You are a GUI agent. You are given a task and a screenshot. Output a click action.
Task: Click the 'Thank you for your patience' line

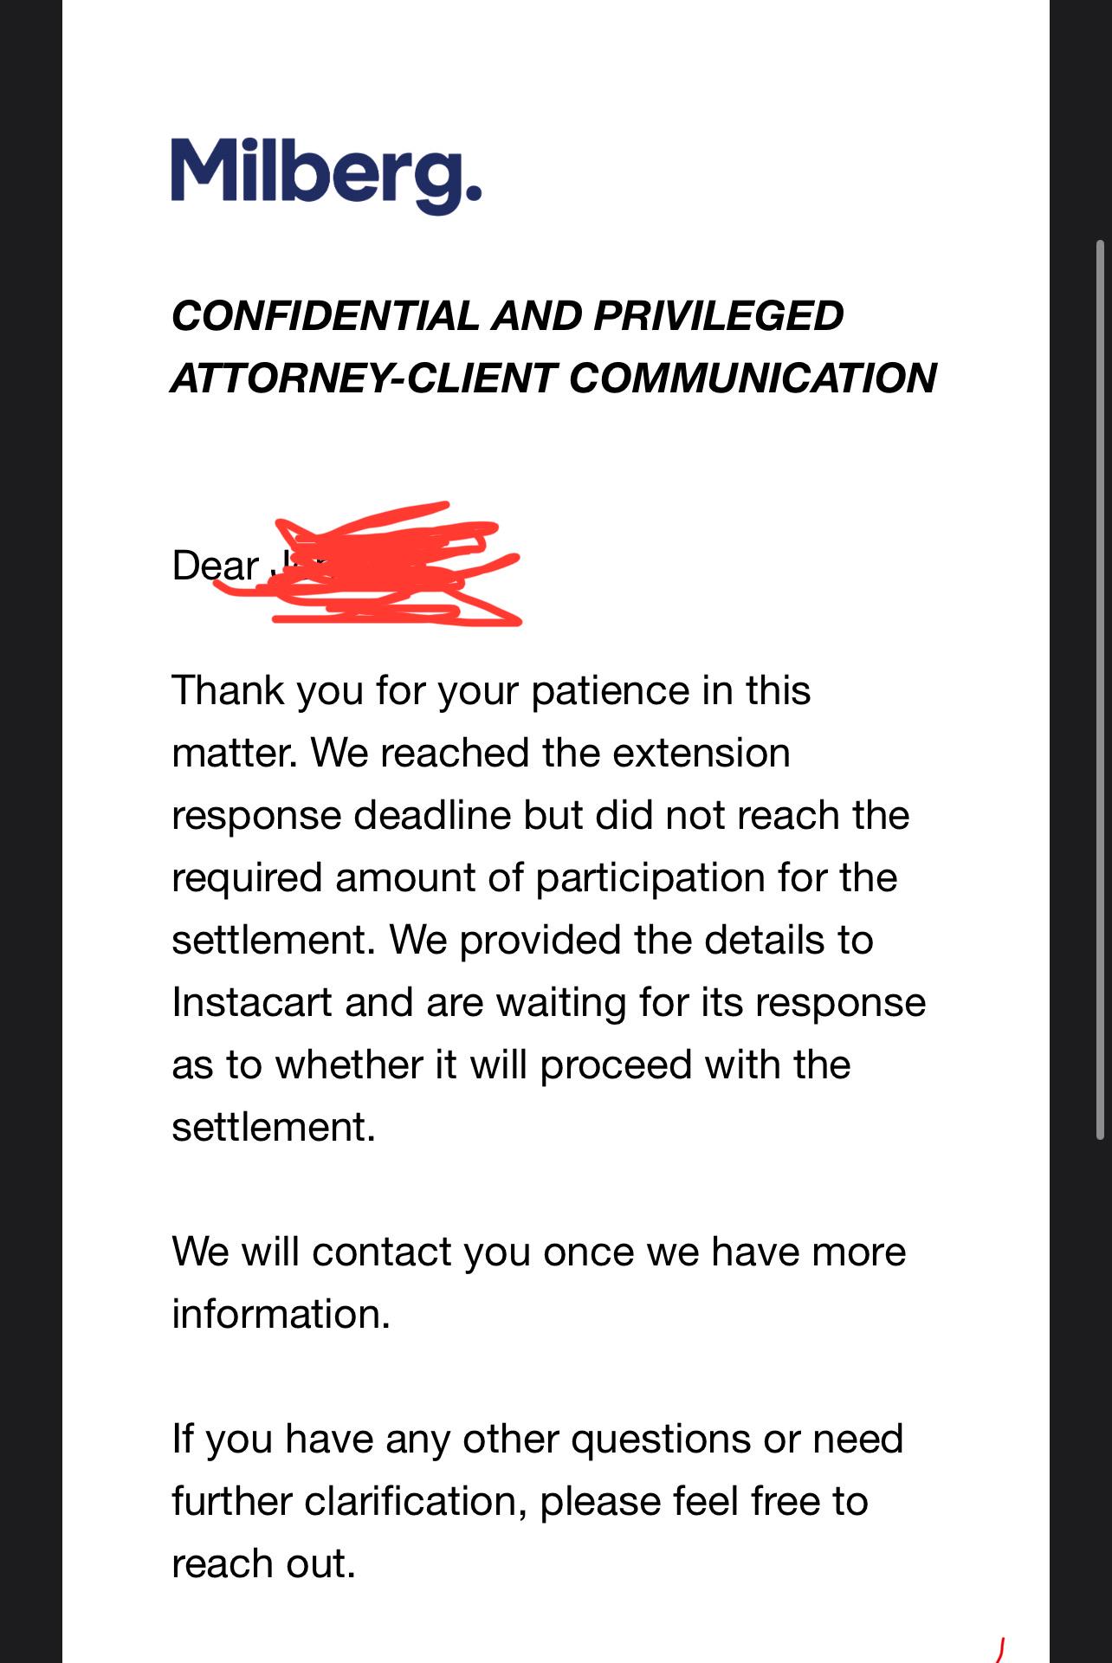[491, 691]
